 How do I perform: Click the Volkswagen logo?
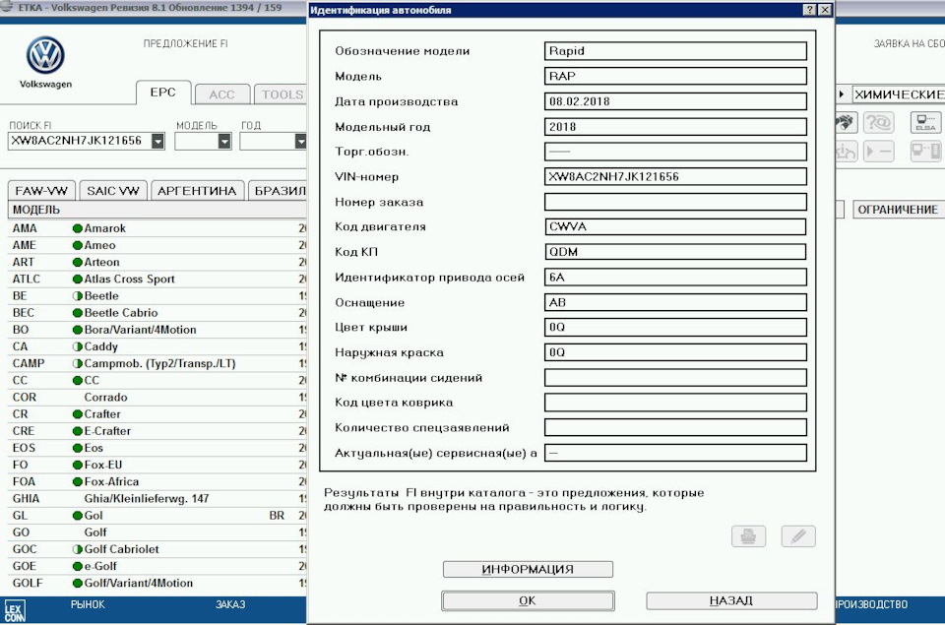pyautogui.click(x=45, y=56)
